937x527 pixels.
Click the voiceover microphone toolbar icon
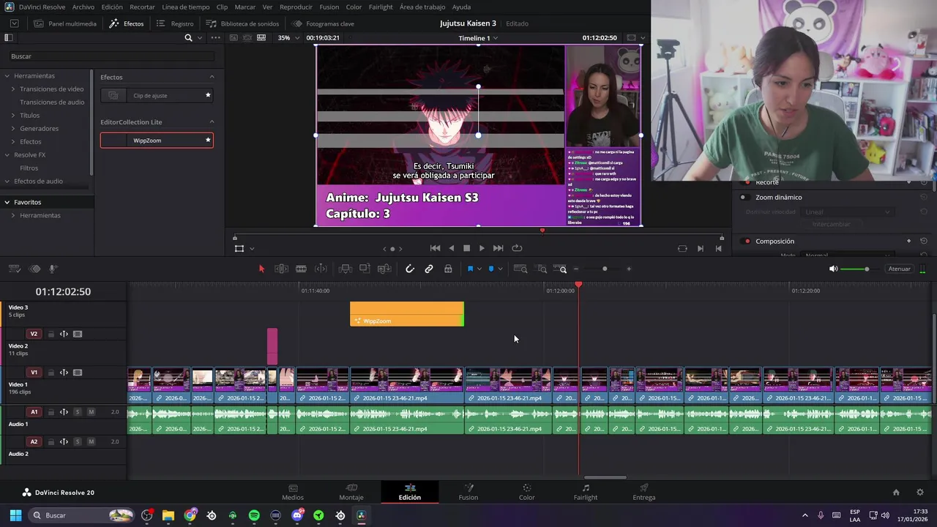(x=53, y=269)
